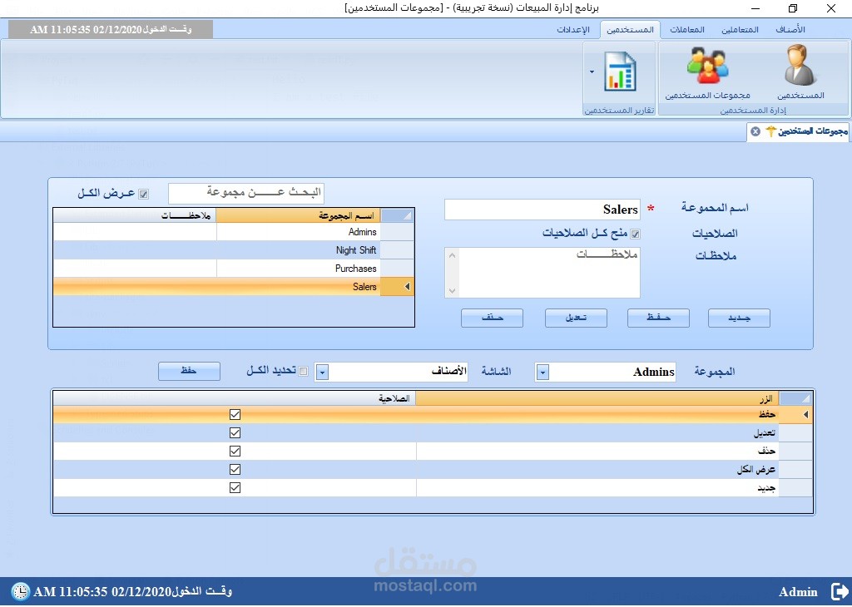The width and height of the screenshot is (852, 607).
Task: Select the Admins row in groups list
Action: 234,232
